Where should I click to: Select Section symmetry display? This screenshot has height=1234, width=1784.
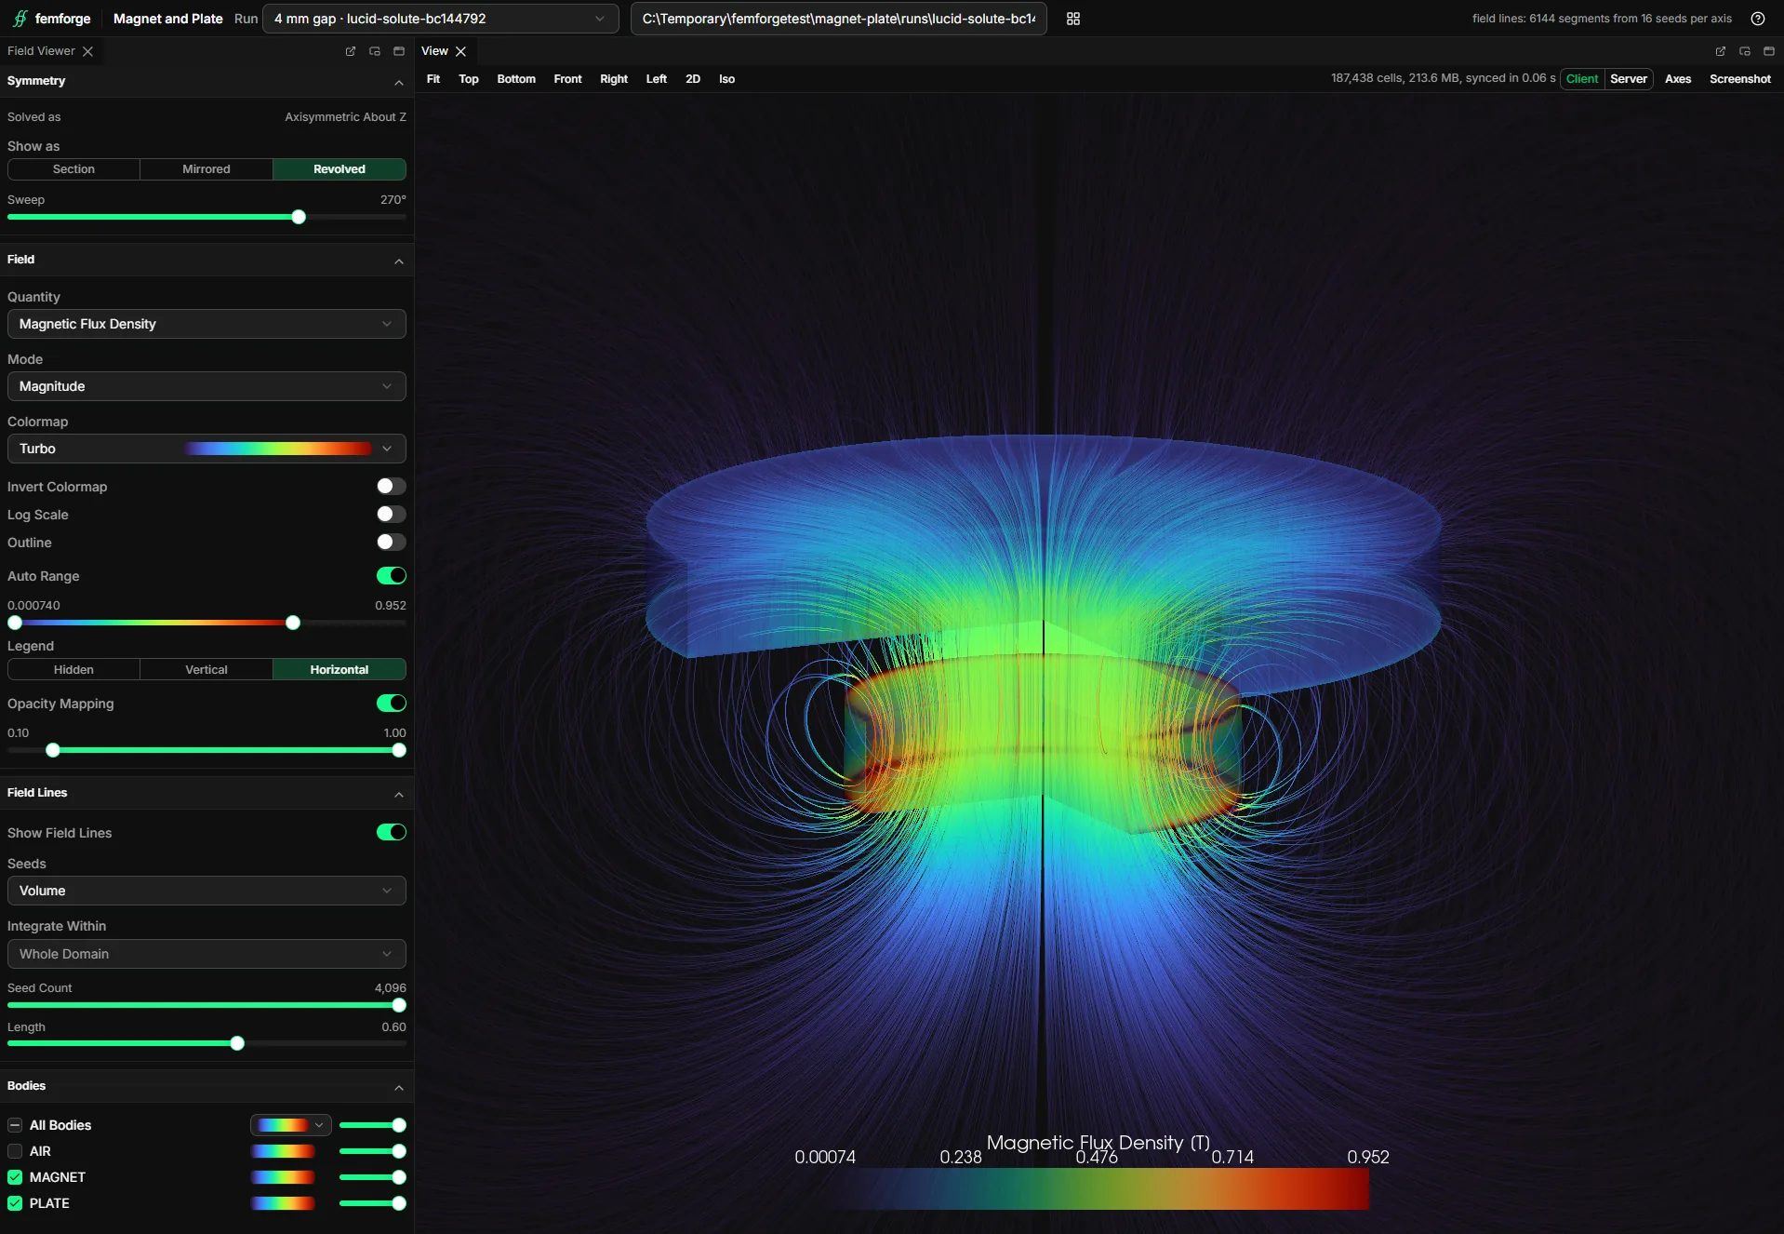(73, 169)
